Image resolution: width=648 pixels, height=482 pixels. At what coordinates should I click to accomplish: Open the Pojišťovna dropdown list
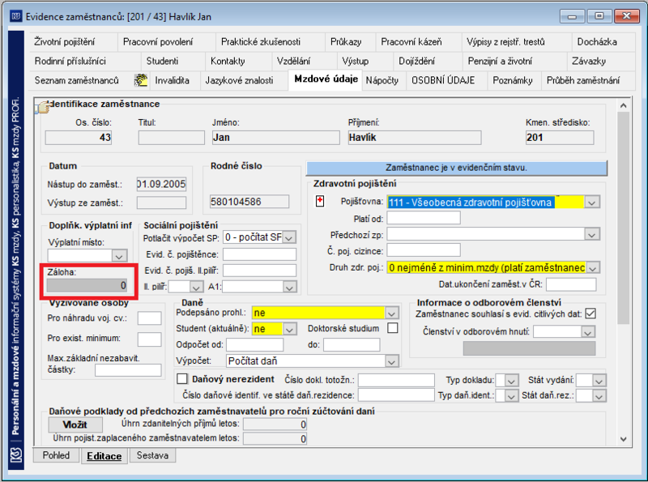(x=592, y=203)
